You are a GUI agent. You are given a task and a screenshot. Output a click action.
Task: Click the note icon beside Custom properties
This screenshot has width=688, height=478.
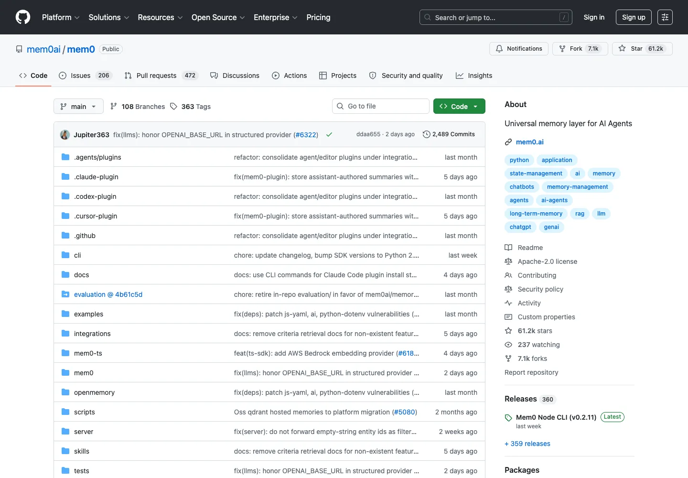click(508, 317)
